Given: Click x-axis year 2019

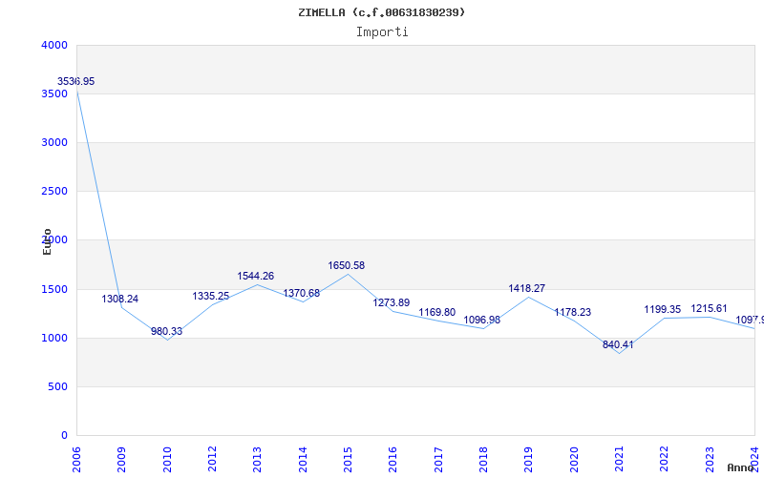Looking at the screenshot, I should [x=529, y=460].
